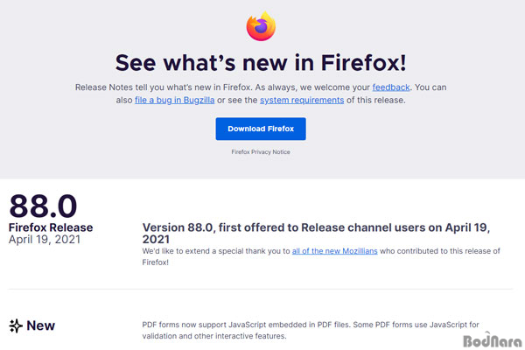The height and width of the screenshot is (350, 525).
Task: Click the large 88.0 version number
Action: (43, 206)
